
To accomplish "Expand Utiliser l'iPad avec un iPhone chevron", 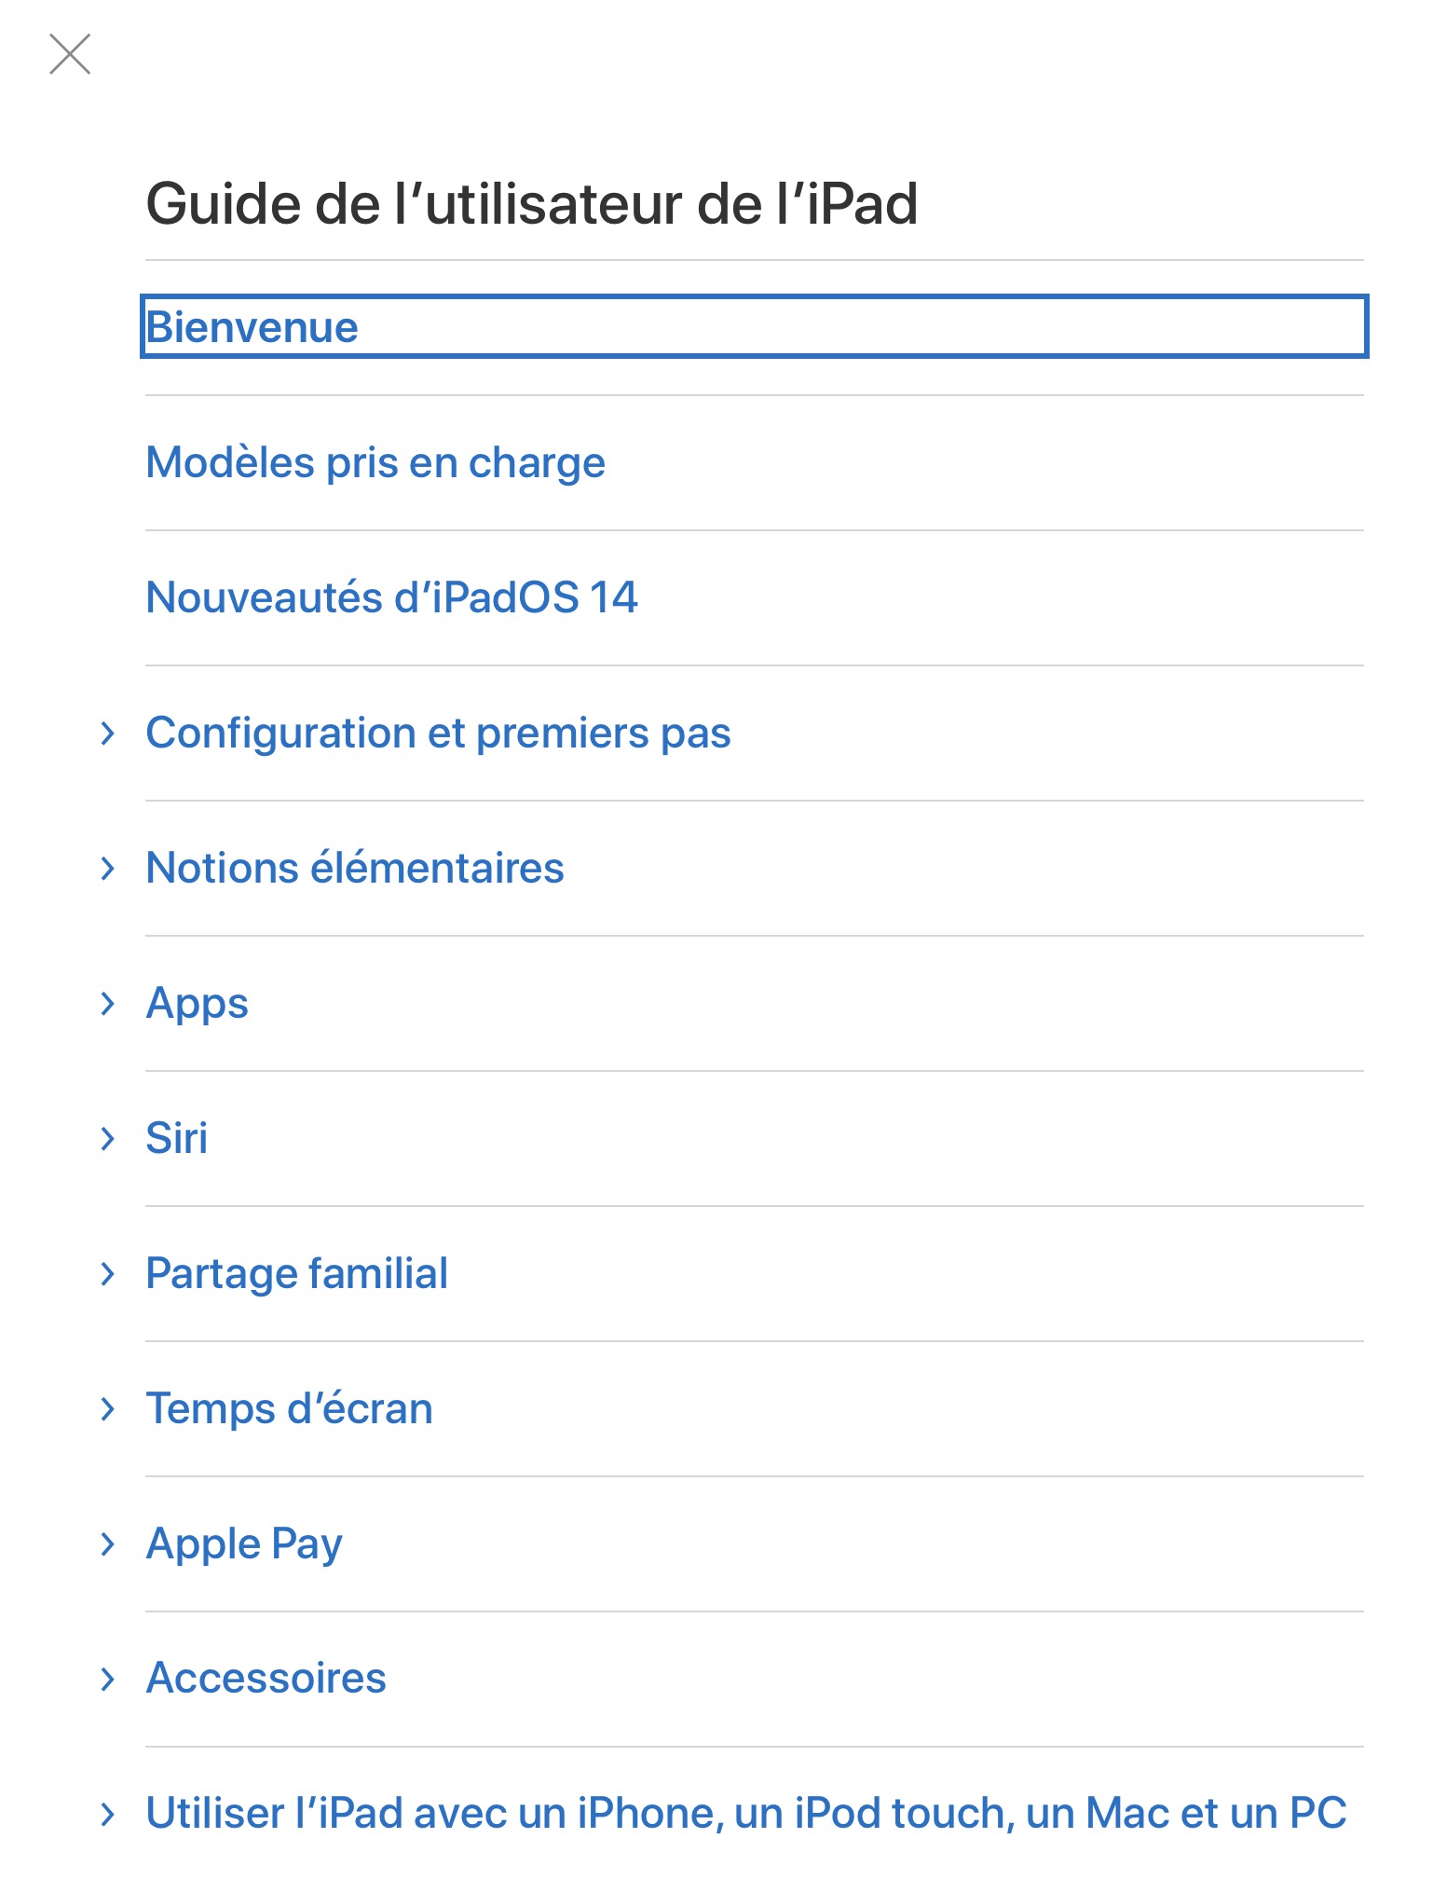I will (108, 1814).
